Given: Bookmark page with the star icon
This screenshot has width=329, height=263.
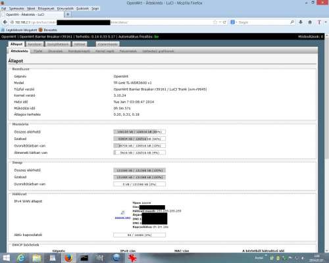Looking at the screenshot, I should pos(215,22).
